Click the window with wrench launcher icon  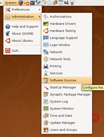[x=61, y=3]
